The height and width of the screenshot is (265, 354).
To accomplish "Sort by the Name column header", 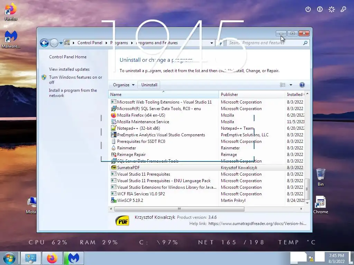I will [164, 95].
